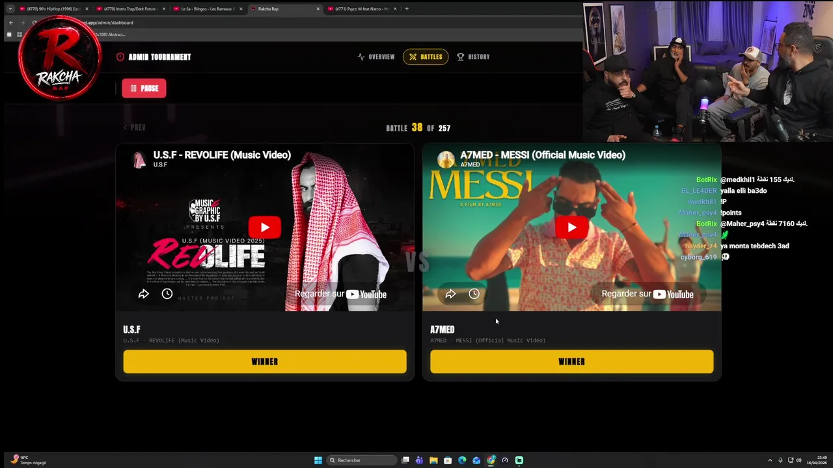Open the Windows Start menu
Screen dimensions: 833x468
pos(318,460)
